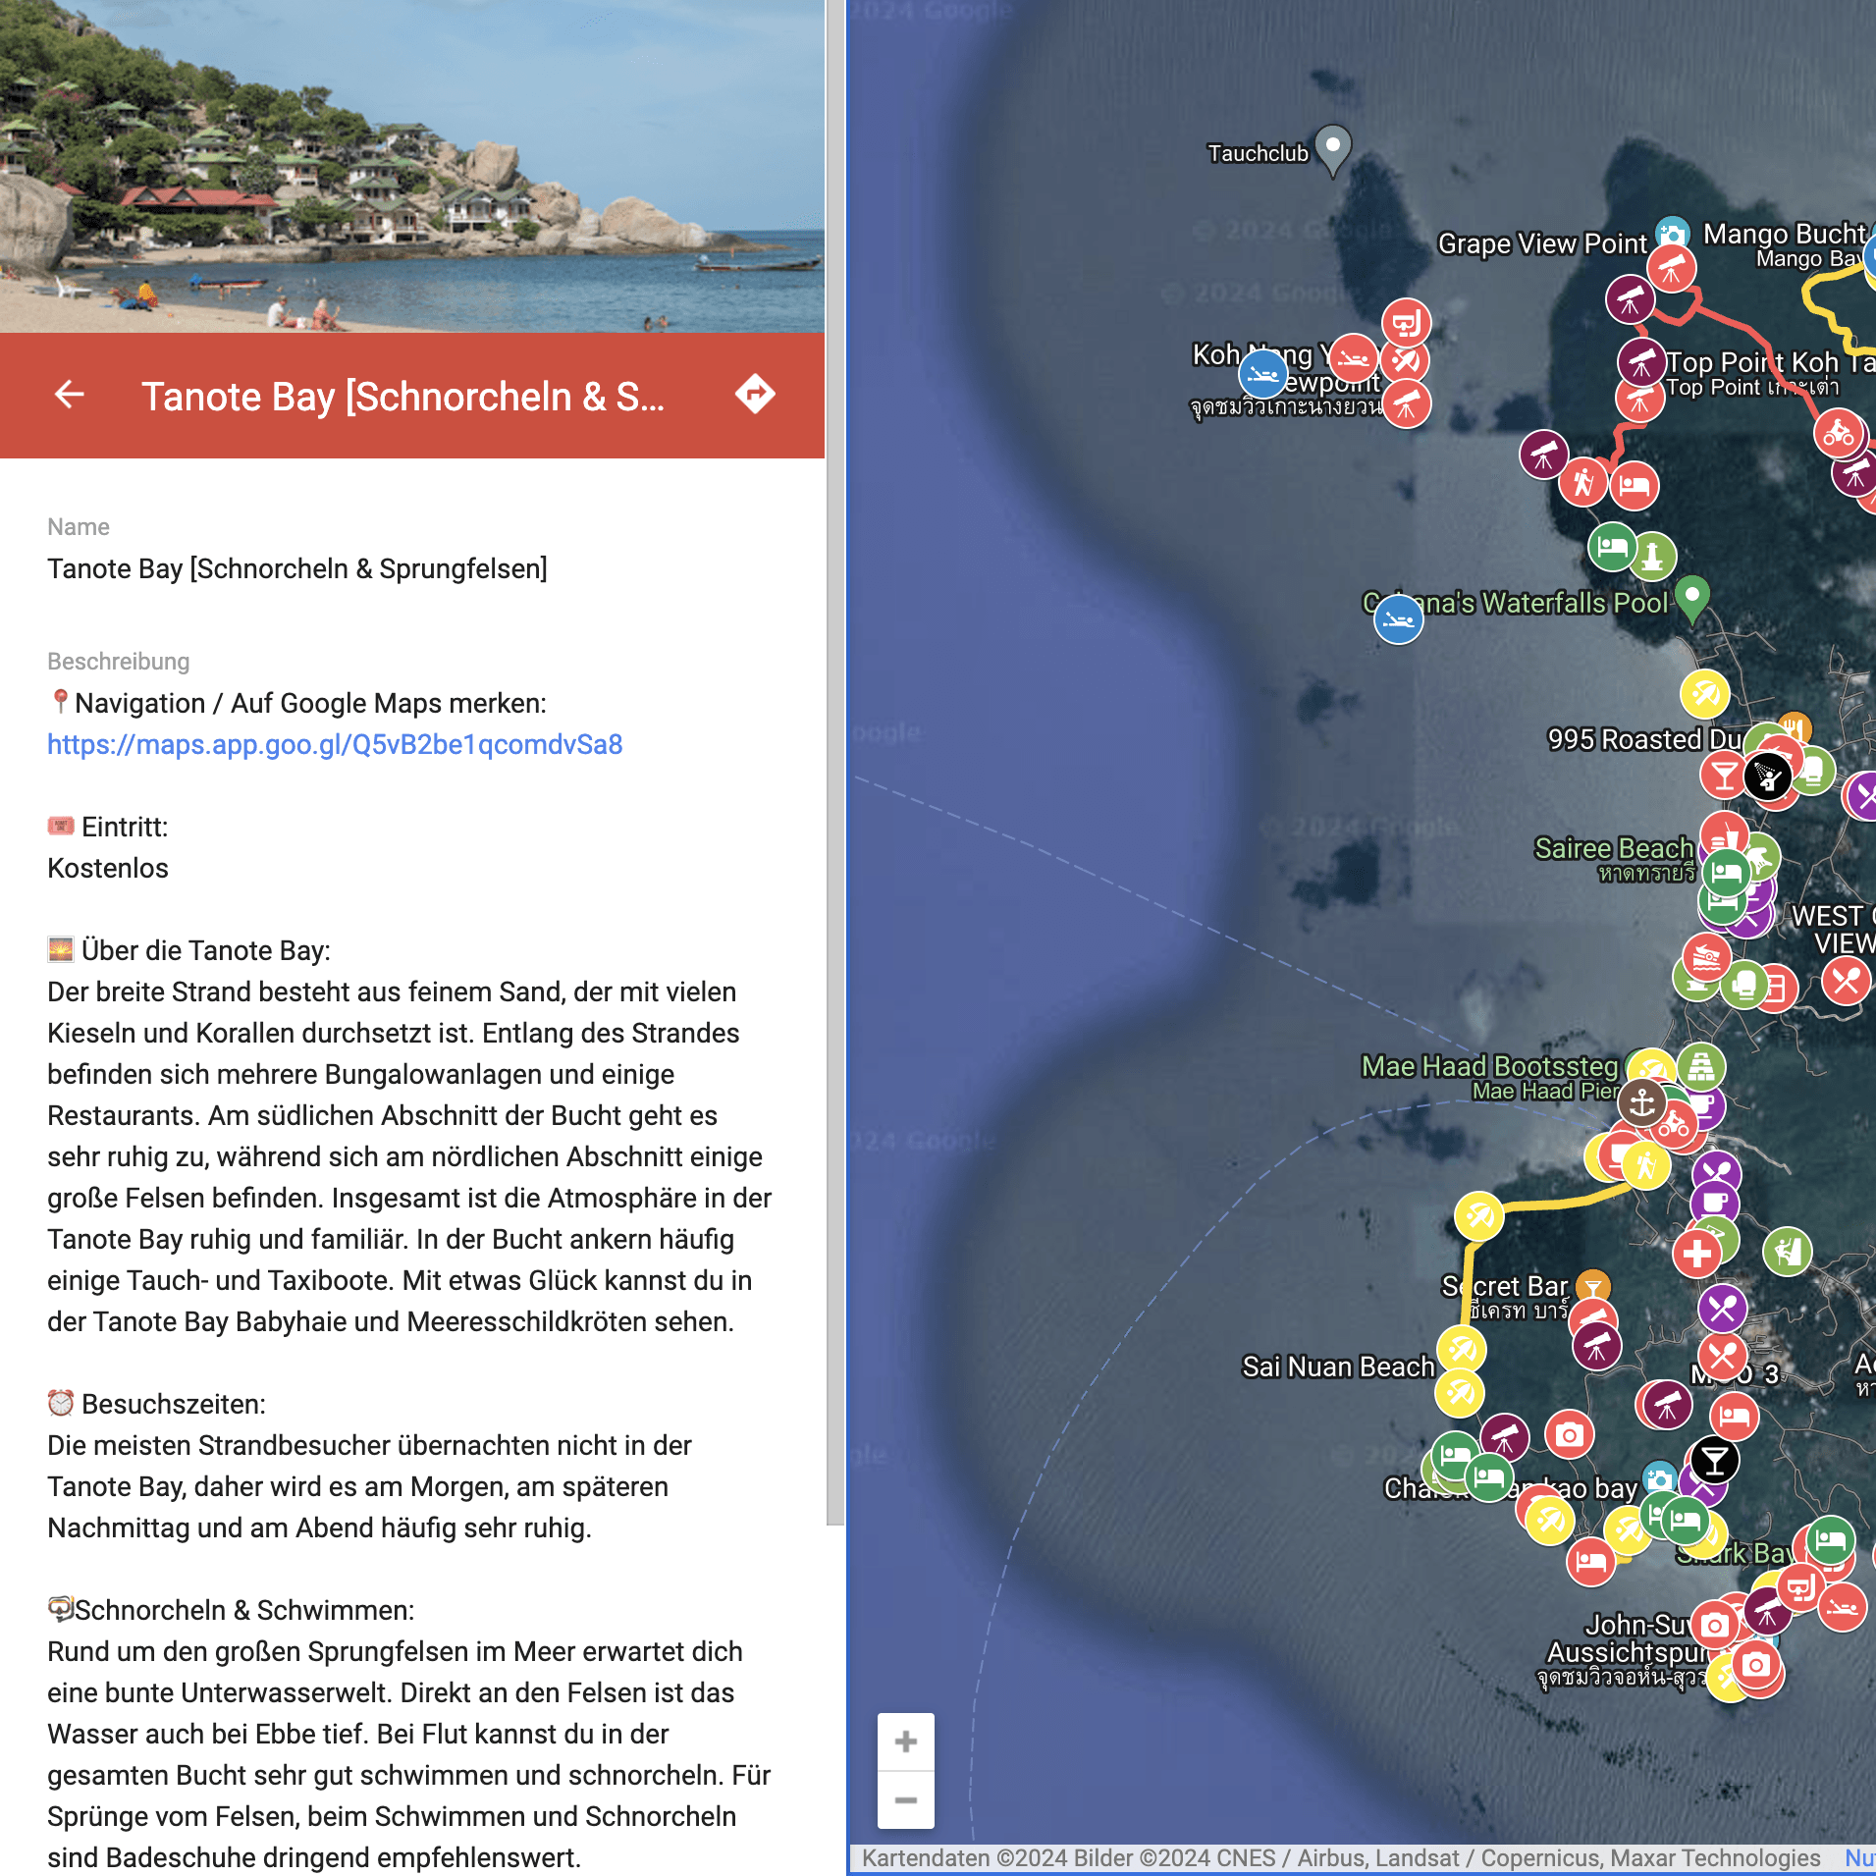This screenshot has height=1876, width=1876.
Task: Open directions to Tanote Bay
Action: [755, 395]
